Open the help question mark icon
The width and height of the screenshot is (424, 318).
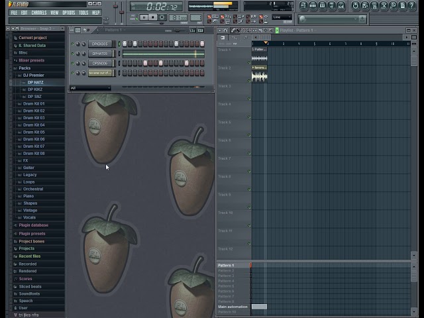412,6
